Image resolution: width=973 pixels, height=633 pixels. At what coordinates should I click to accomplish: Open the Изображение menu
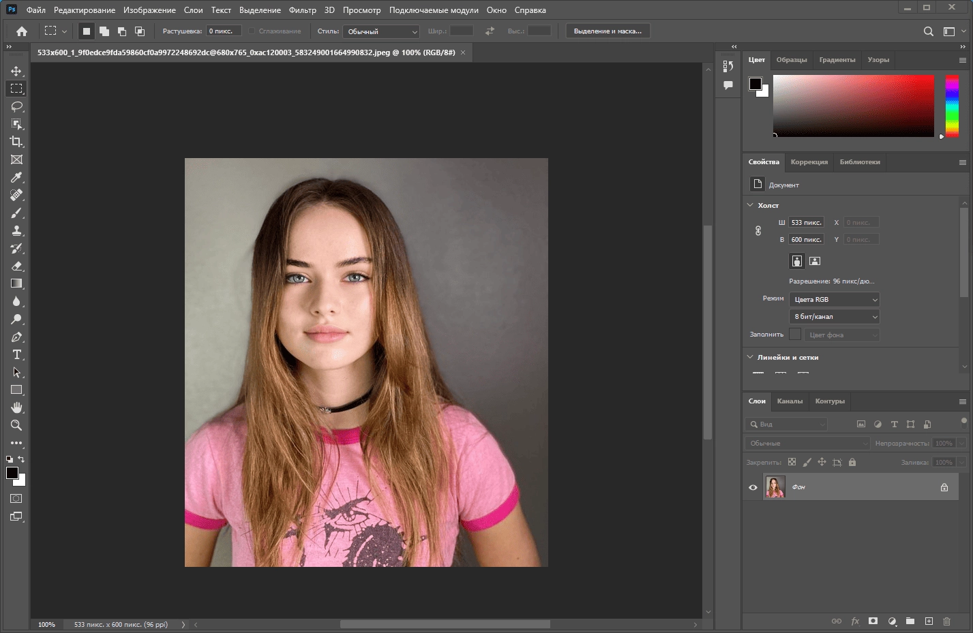tap(149, 10)
